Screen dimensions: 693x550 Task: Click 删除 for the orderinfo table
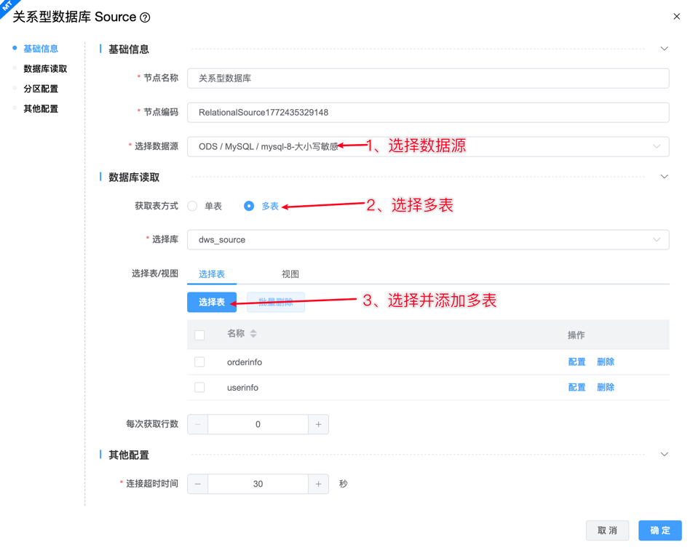tap(606, 362)
